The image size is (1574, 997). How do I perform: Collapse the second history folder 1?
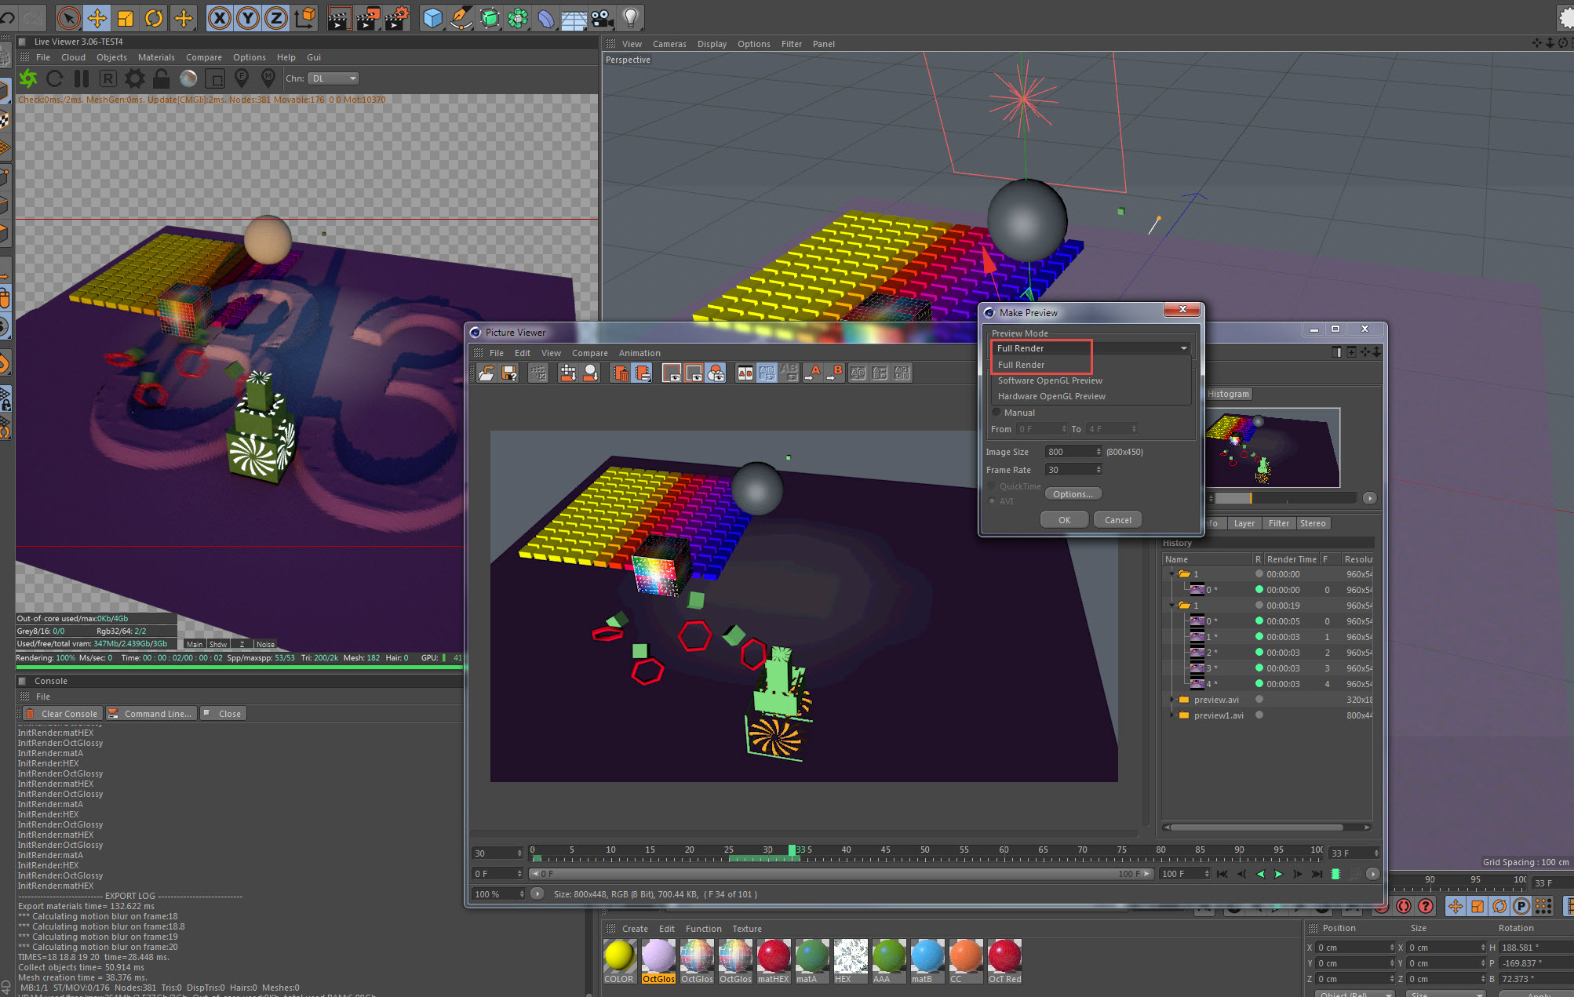pyautogui.click(x=1172, y=606)
